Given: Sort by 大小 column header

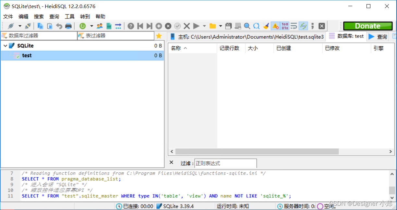Looking at the screenshot, I should (259, 48).
